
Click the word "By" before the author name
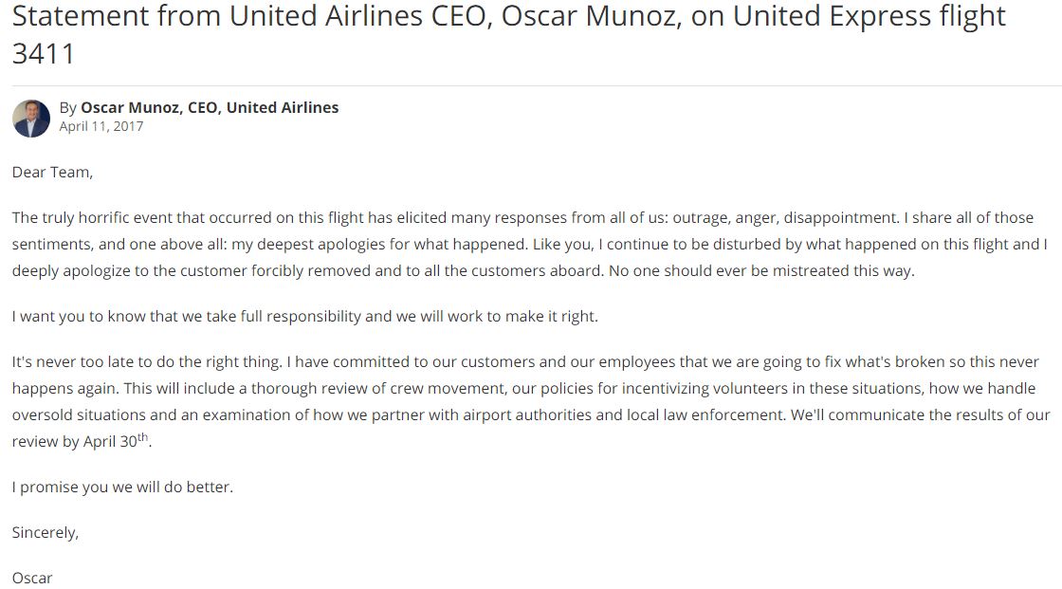[x=67, y=108]
